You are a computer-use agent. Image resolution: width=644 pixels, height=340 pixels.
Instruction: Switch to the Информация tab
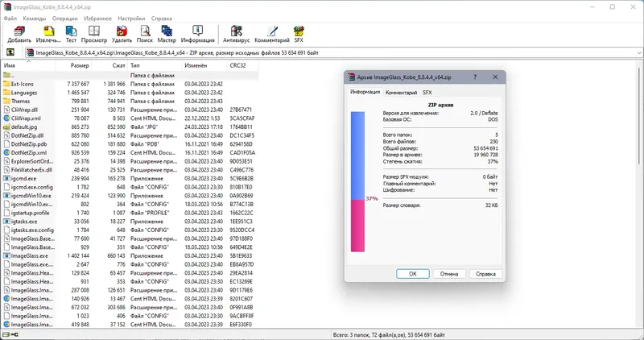pos(365,92)
